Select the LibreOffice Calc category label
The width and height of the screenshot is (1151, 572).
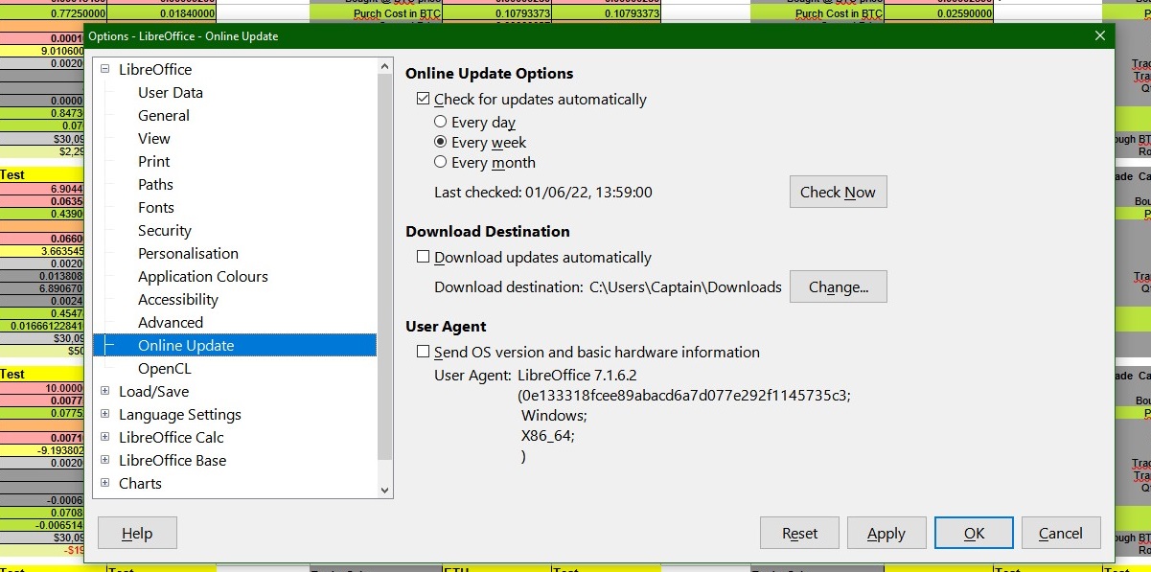pos(172,437)
